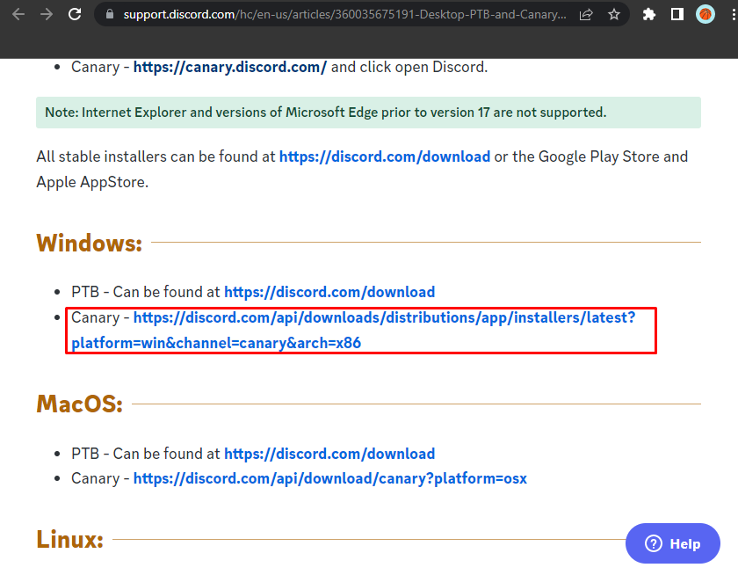Open the MacOS PTB download link
Viewport: 738px width, 575px height.
[x=329, y=454]
